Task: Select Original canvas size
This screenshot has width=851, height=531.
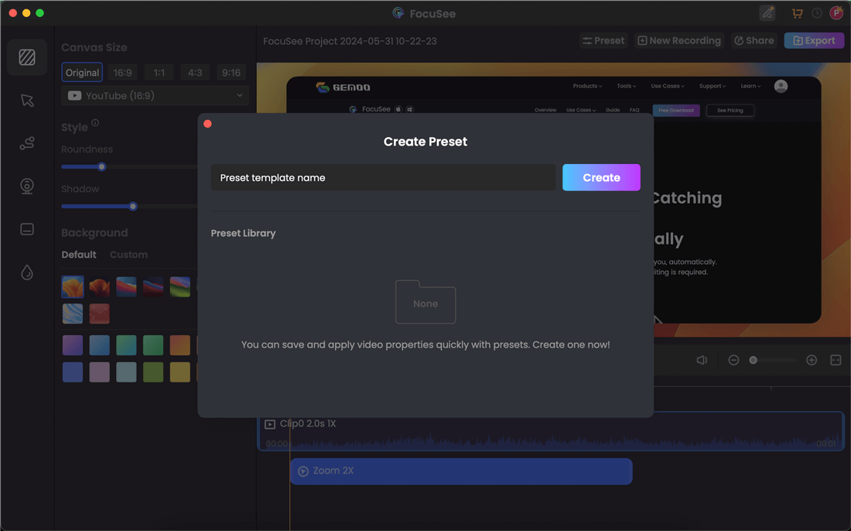Action: coord(82,73)
